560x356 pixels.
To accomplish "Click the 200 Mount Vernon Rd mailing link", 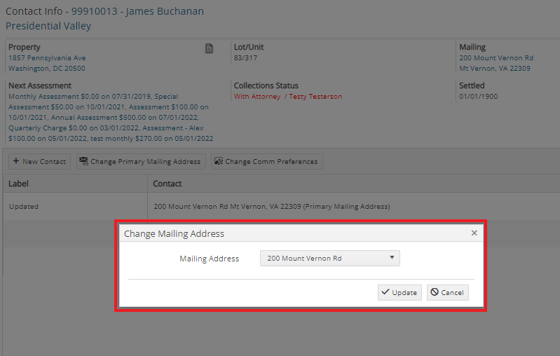I will 496,58.
